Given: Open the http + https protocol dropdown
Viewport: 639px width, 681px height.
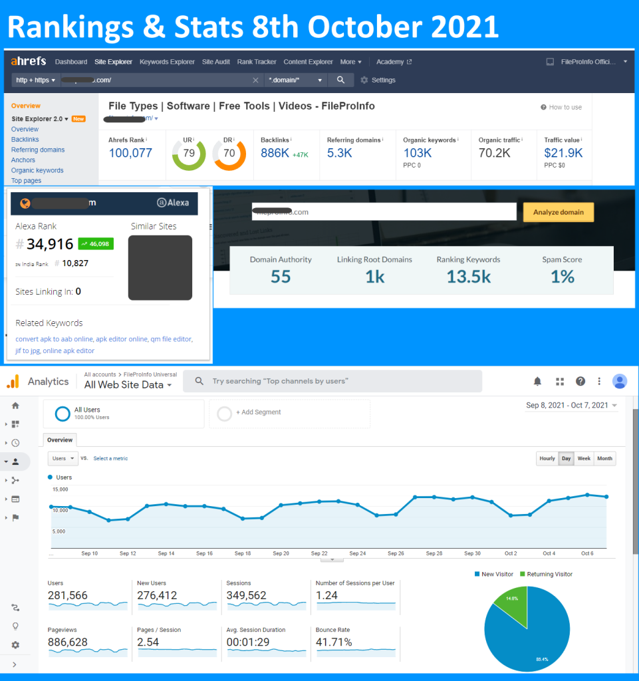Looking at the screenshot, I should tap(36, 80).
